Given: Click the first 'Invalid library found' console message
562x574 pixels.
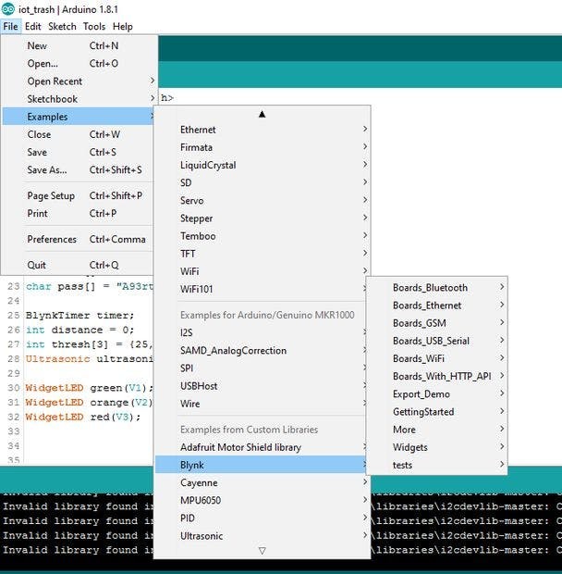Looking at the screenshot, I should tap(78, 506).
